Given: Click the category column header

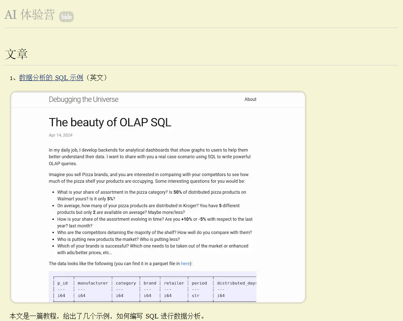Looking at the screenshot, I should pyautogui.click(x=126, y=283).
